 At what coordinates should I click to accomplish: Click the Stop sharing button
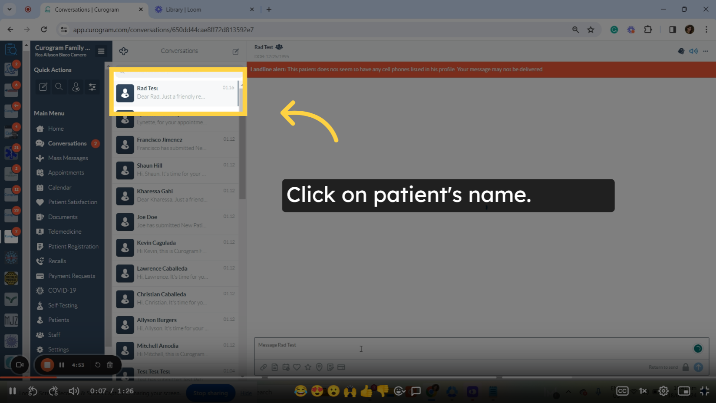(x=211, y=393)
